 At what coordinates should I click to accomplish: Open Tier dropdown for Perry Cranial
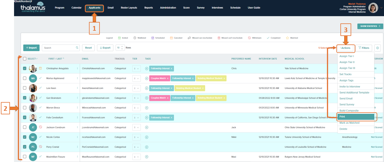coord(137,147)
